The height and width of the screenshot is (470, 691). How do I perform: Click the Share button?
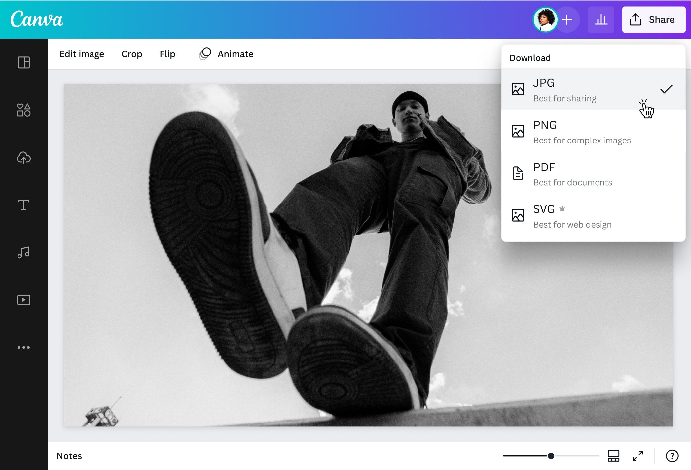[653, 19]
